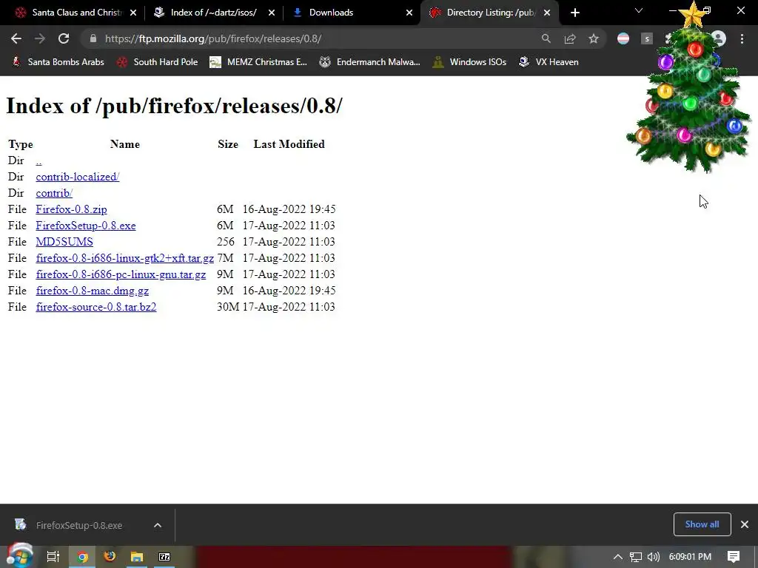Open MD5SUMS file

pos(64,242)
